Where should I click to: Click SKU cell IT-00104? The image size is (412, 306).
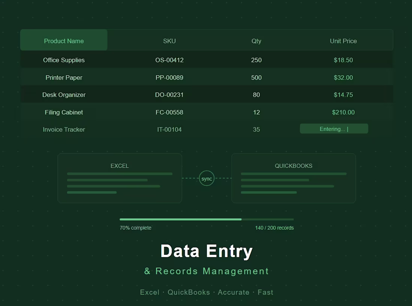[x=169, y=130]
